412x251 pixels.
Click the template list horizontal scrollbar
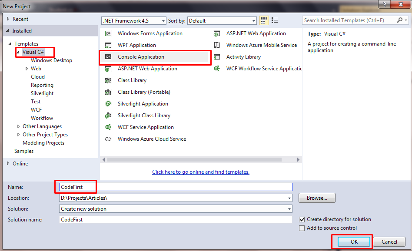(194, 160)
